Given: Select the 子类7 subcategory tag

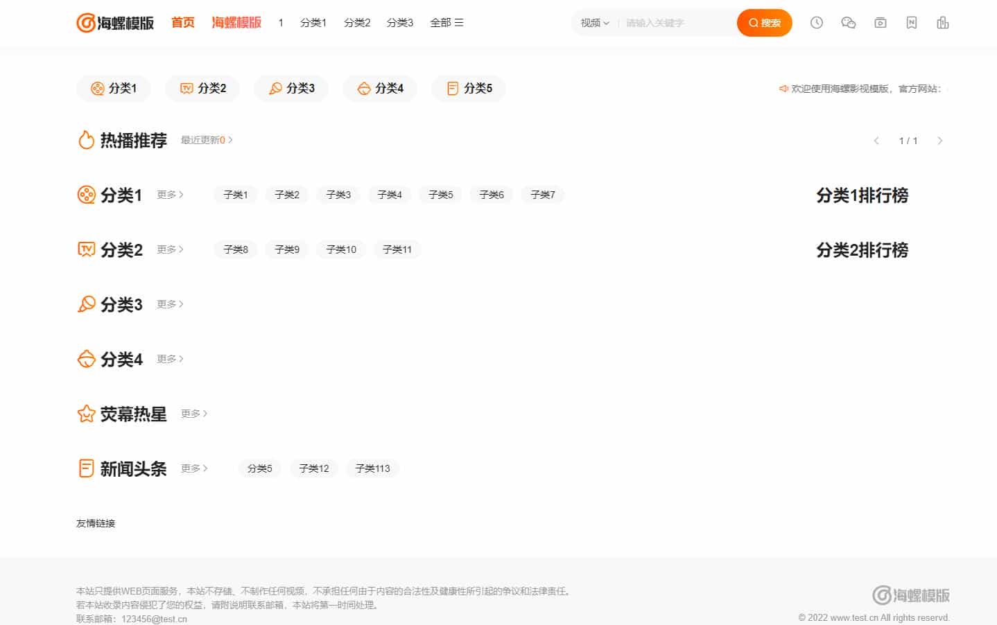Looking at the screenshot, I should [543, 195].
